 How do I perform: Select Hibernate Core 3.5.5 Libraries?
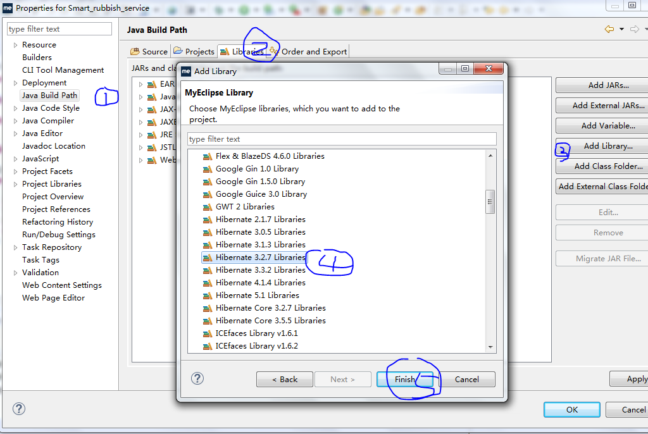point(271,321)
